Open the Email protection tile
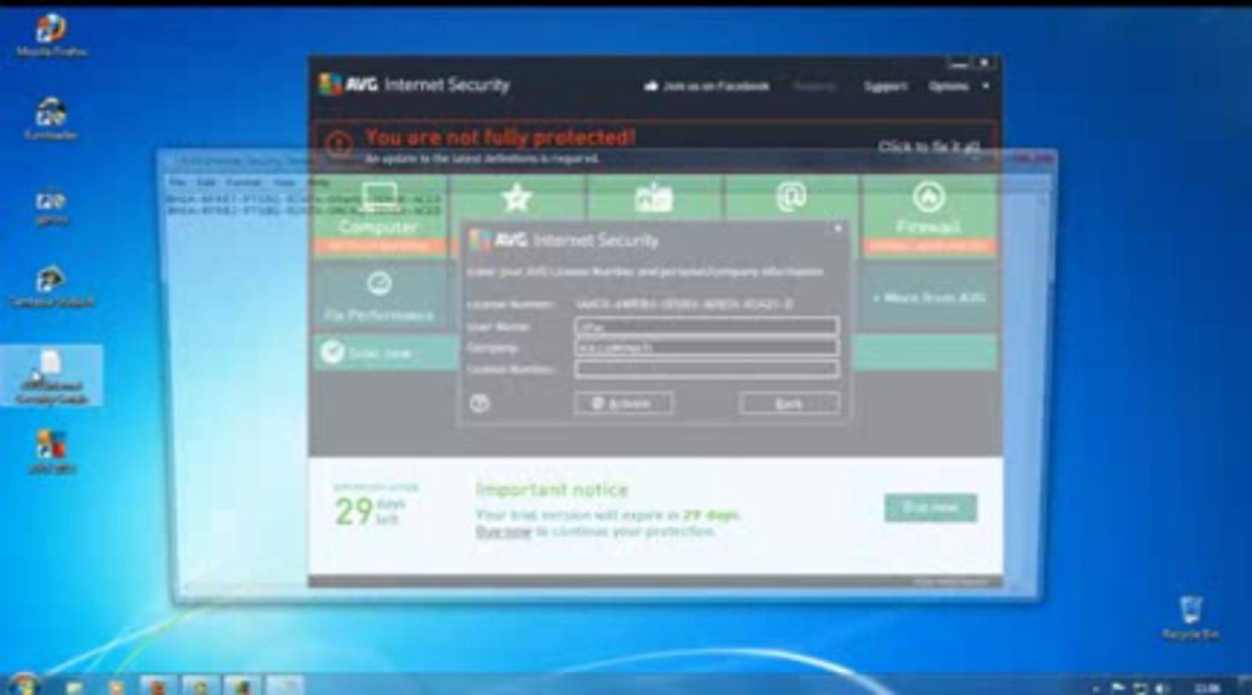This screenshot has height=695, width=1252. [x=790, y=197]
